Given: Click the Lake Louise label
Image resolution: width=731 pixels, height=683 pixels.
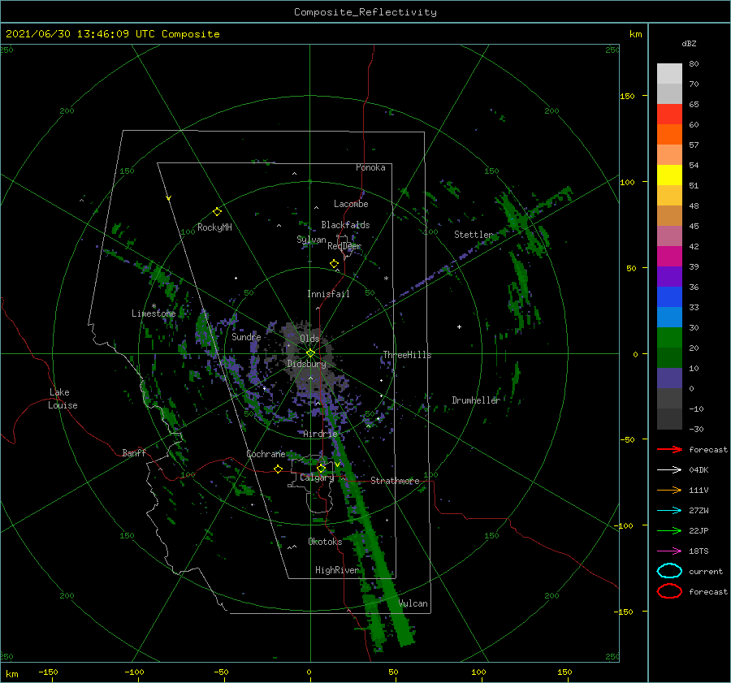Looking at the screenshot, I should [63, 399].
